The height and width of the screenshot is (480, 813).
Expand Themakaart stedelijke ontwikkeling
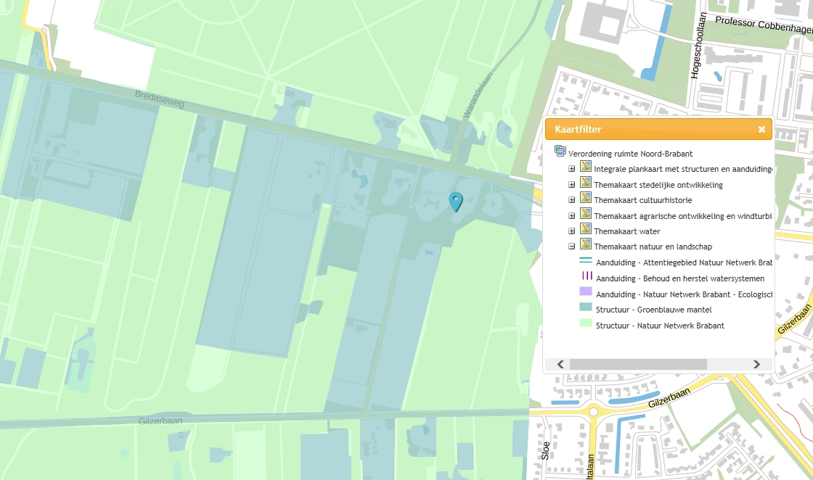coord(571,184)
